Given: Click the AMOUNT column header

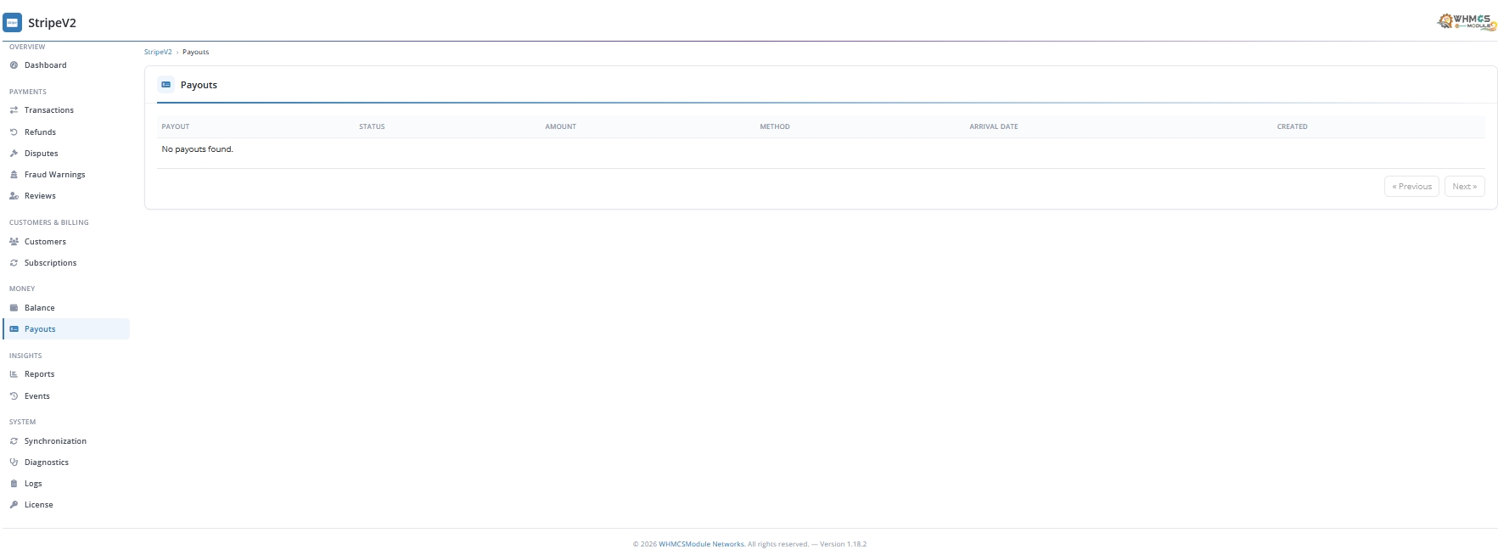Looking at the screenshot, I should pos(560,126).
